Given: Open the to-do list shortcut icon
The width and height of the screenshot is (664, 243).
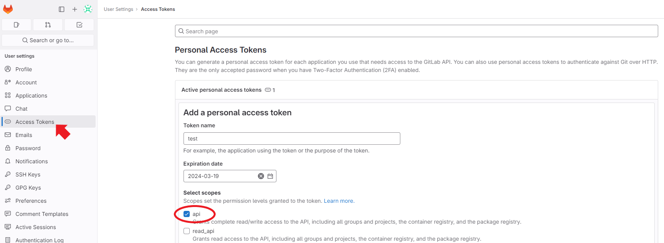Looking at the screenshot, I should pos(79,25).
